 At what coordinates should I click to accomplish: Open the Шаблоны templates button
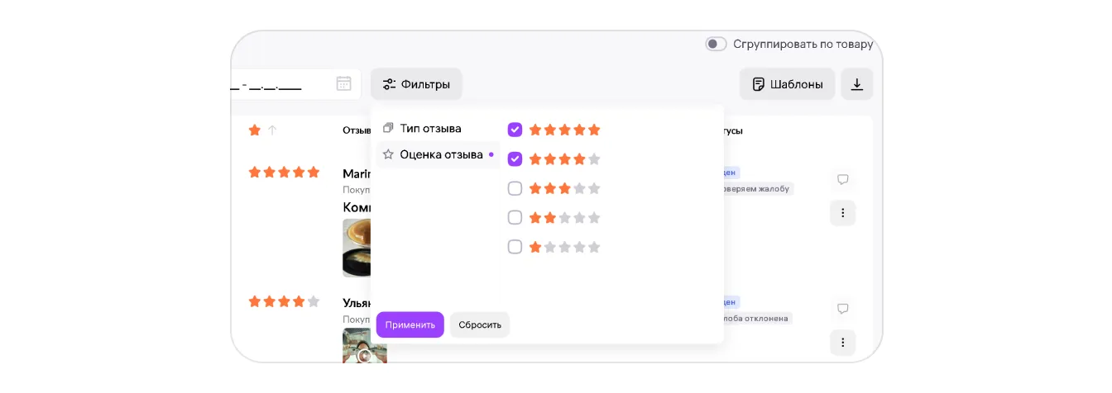click(x=787, y=84)
